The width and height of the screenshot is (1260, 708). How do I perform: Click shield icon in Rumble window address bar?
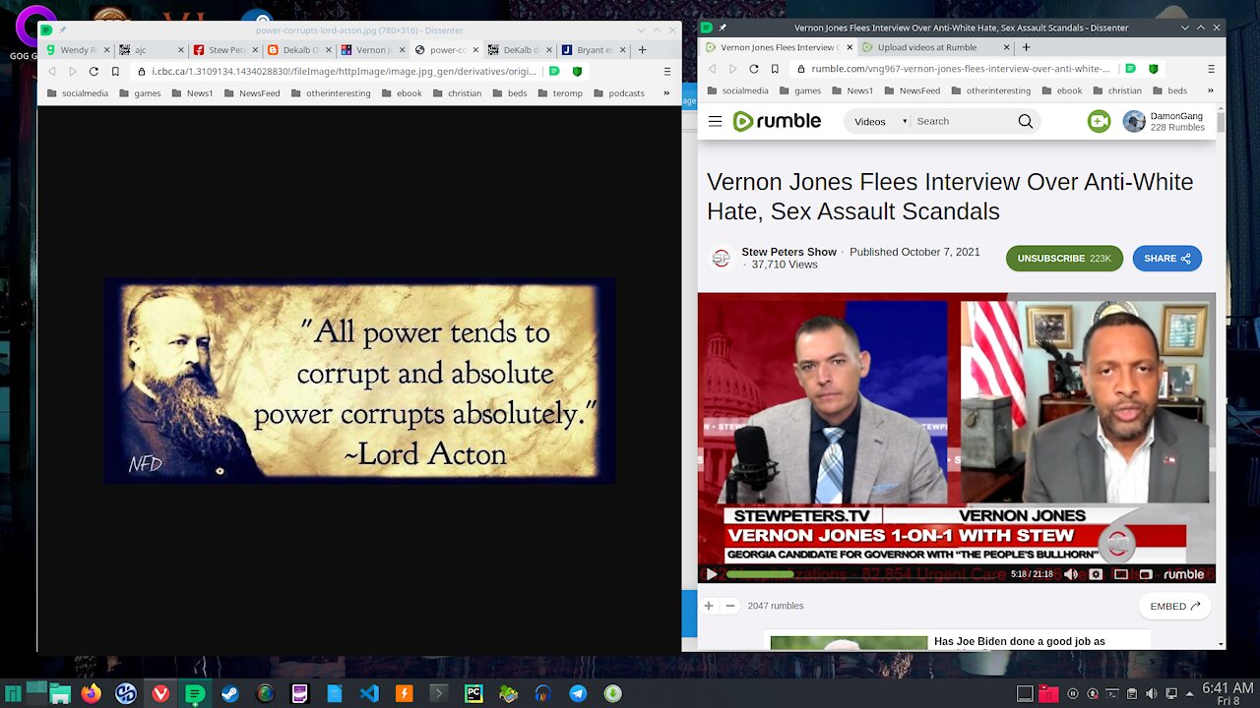pyautogui.click(x=1153, y=69)
